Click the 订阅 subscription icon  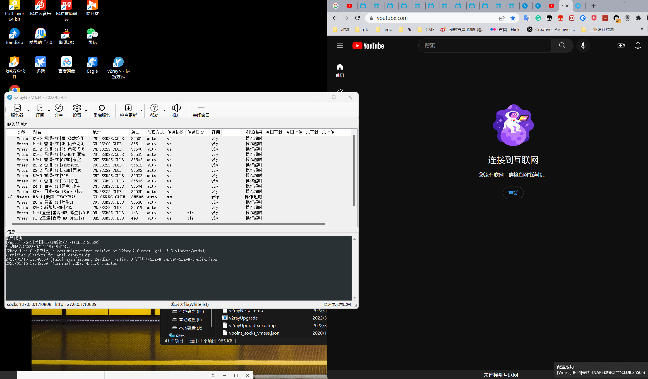click(x=40, y=110)
